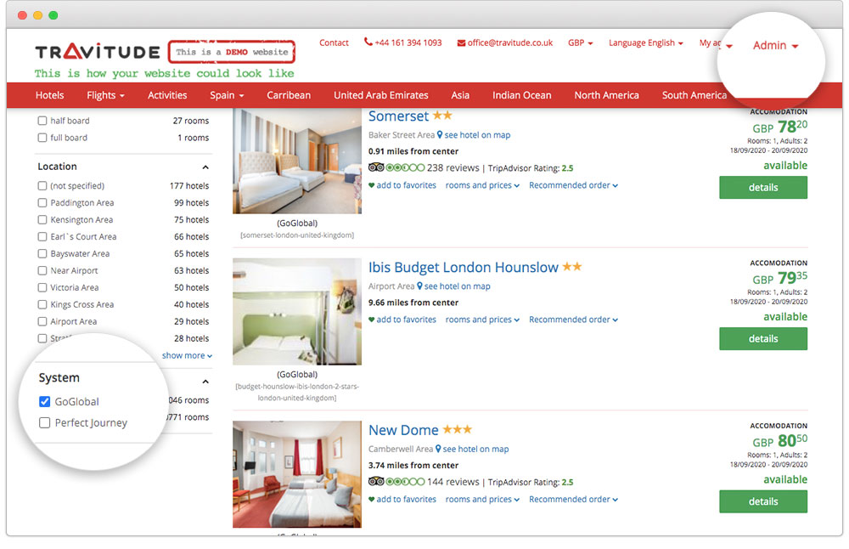
Task: Click details button for Ibis Budget Hounslow
Action: click(762, 339)
